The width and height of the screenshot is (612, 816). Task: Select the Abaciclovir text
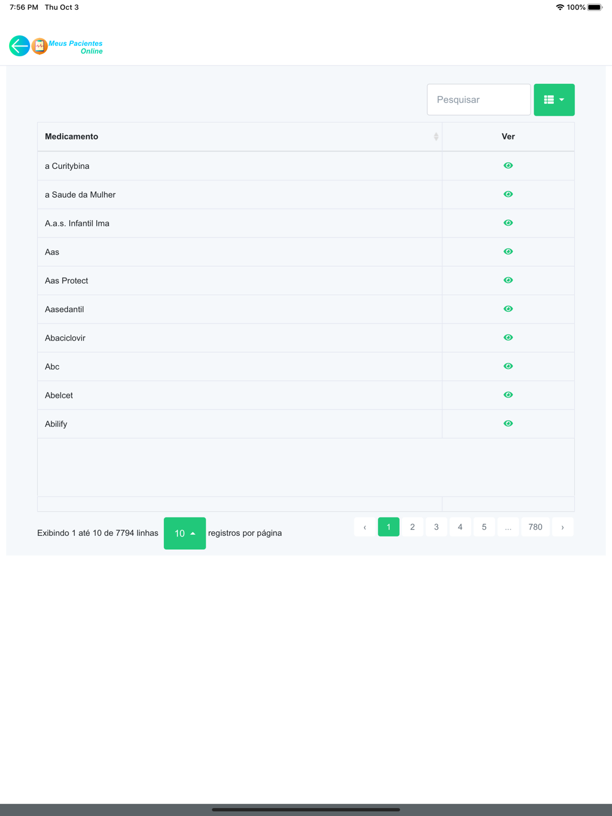click(65, 338)
